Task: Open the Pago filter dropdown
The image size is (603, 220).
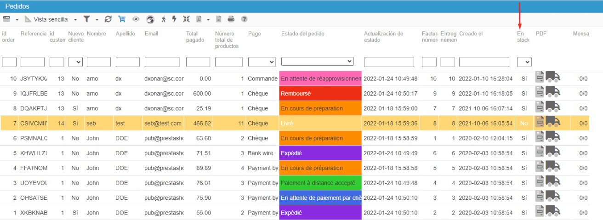Action: [x=262, y=62]
